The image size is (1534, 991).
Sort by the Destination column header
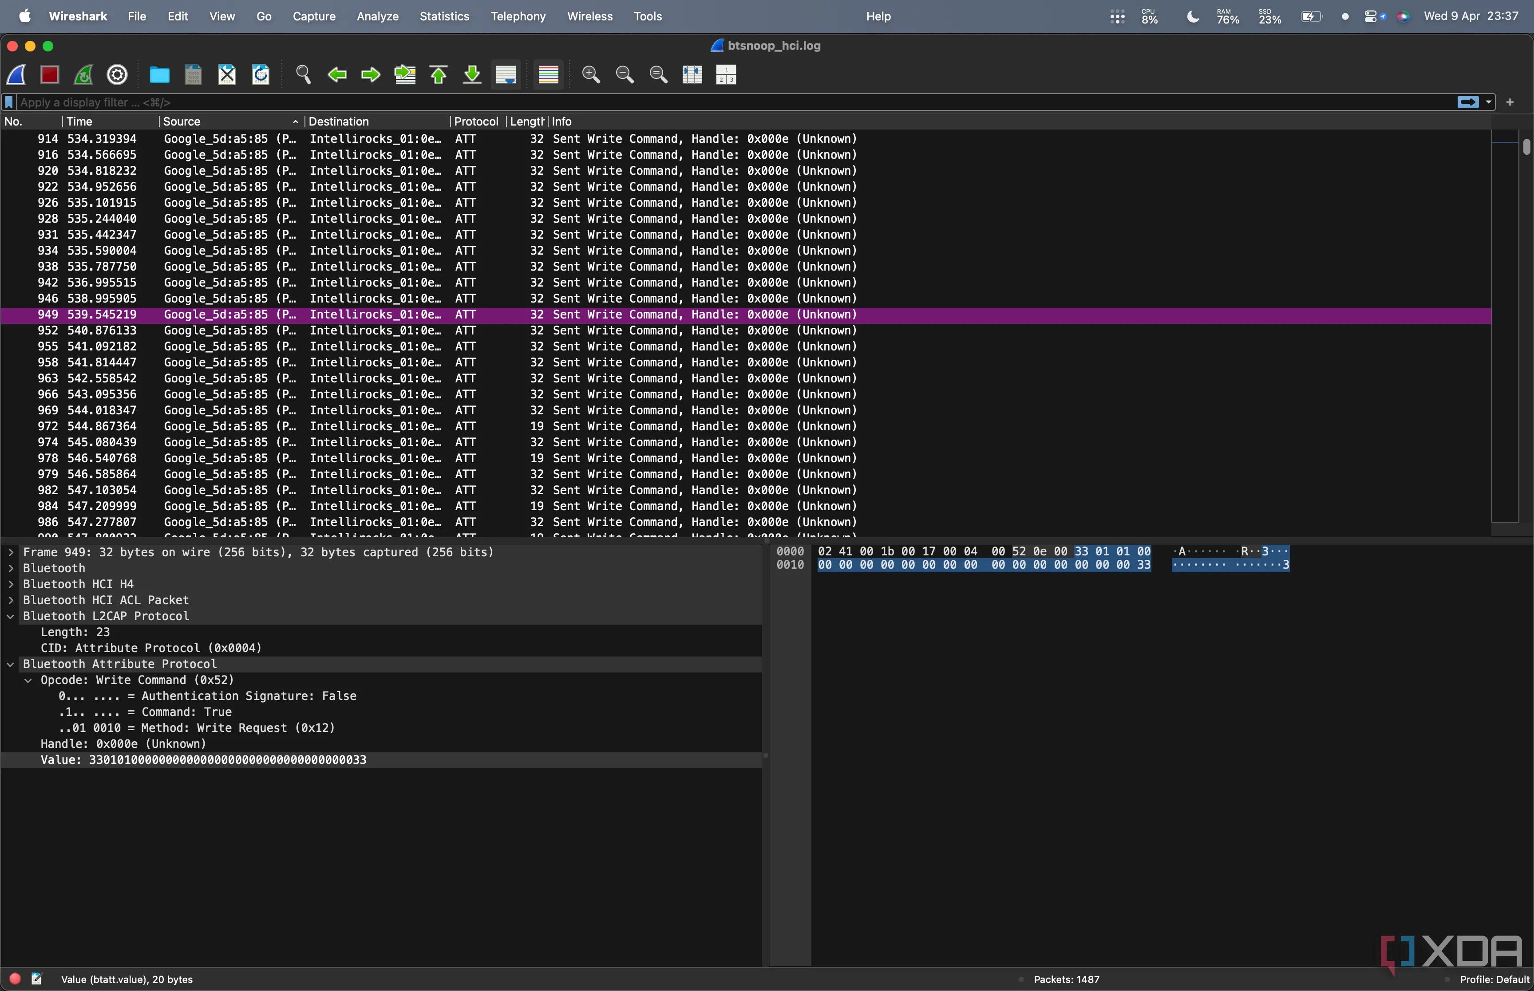coord(377,122)
